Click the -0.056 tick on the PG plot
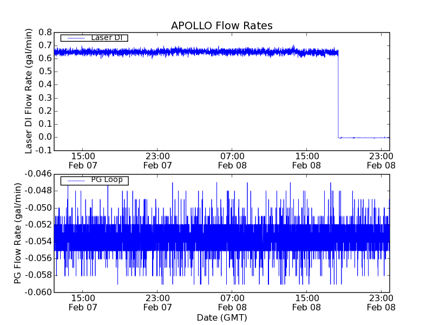Viewport: 433px width, 325px height. [38, 258]
